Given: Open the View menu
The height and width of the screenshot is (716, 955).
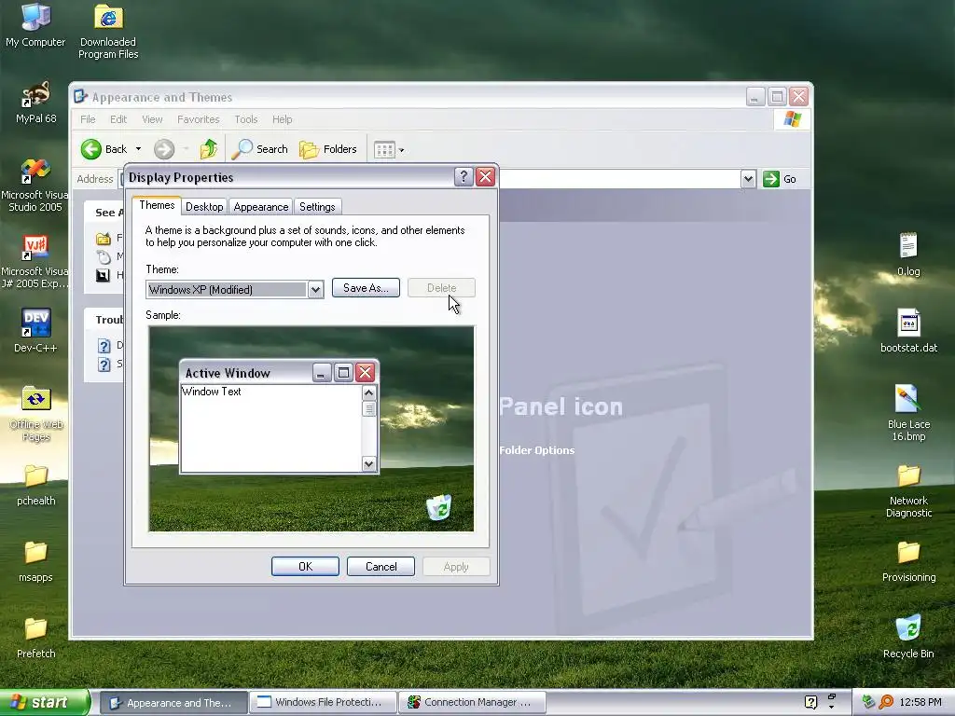Looking at the screenshot, I should (152, 119).
